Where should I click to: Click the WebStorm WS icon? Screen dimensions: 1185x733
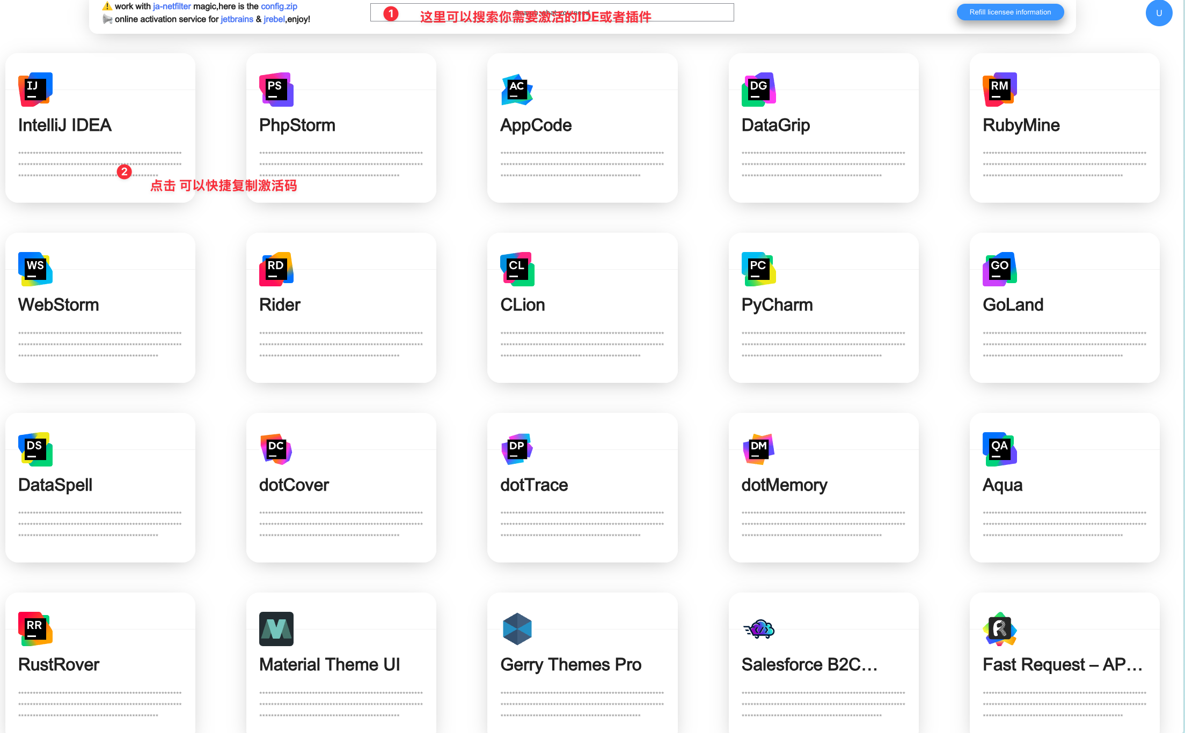(35, 269)
